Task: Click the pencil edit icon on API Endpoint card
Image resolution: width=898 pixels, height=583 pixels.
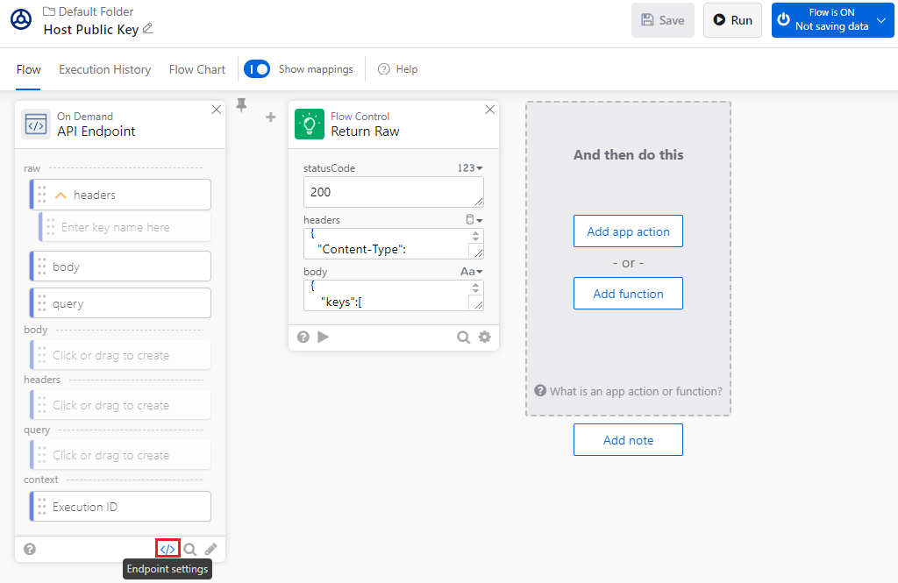Action: 210,549
